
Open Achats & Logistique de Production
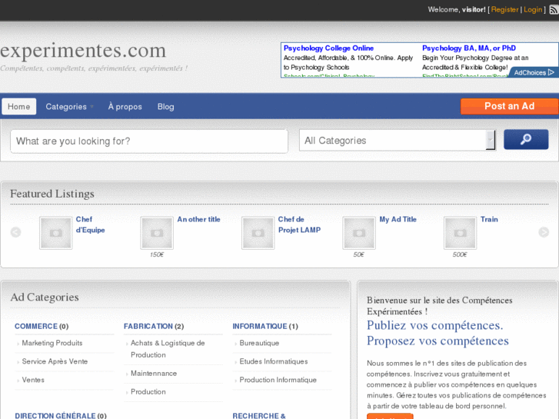click(x=168, y=349)
